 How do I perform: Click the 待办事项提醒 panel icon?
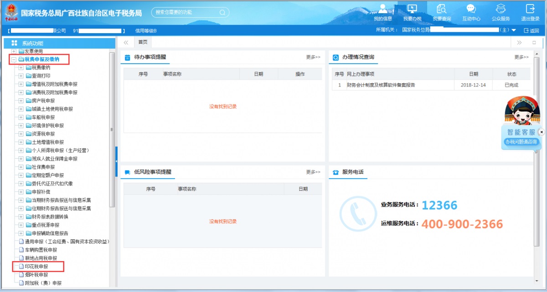click(x=127, y=58)
